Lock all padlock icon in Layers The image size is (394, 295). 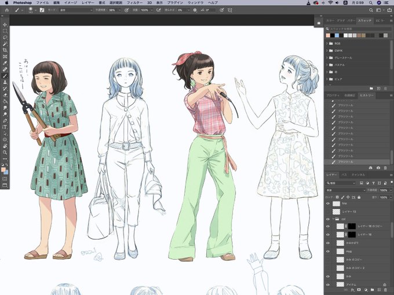coord(359,197)
